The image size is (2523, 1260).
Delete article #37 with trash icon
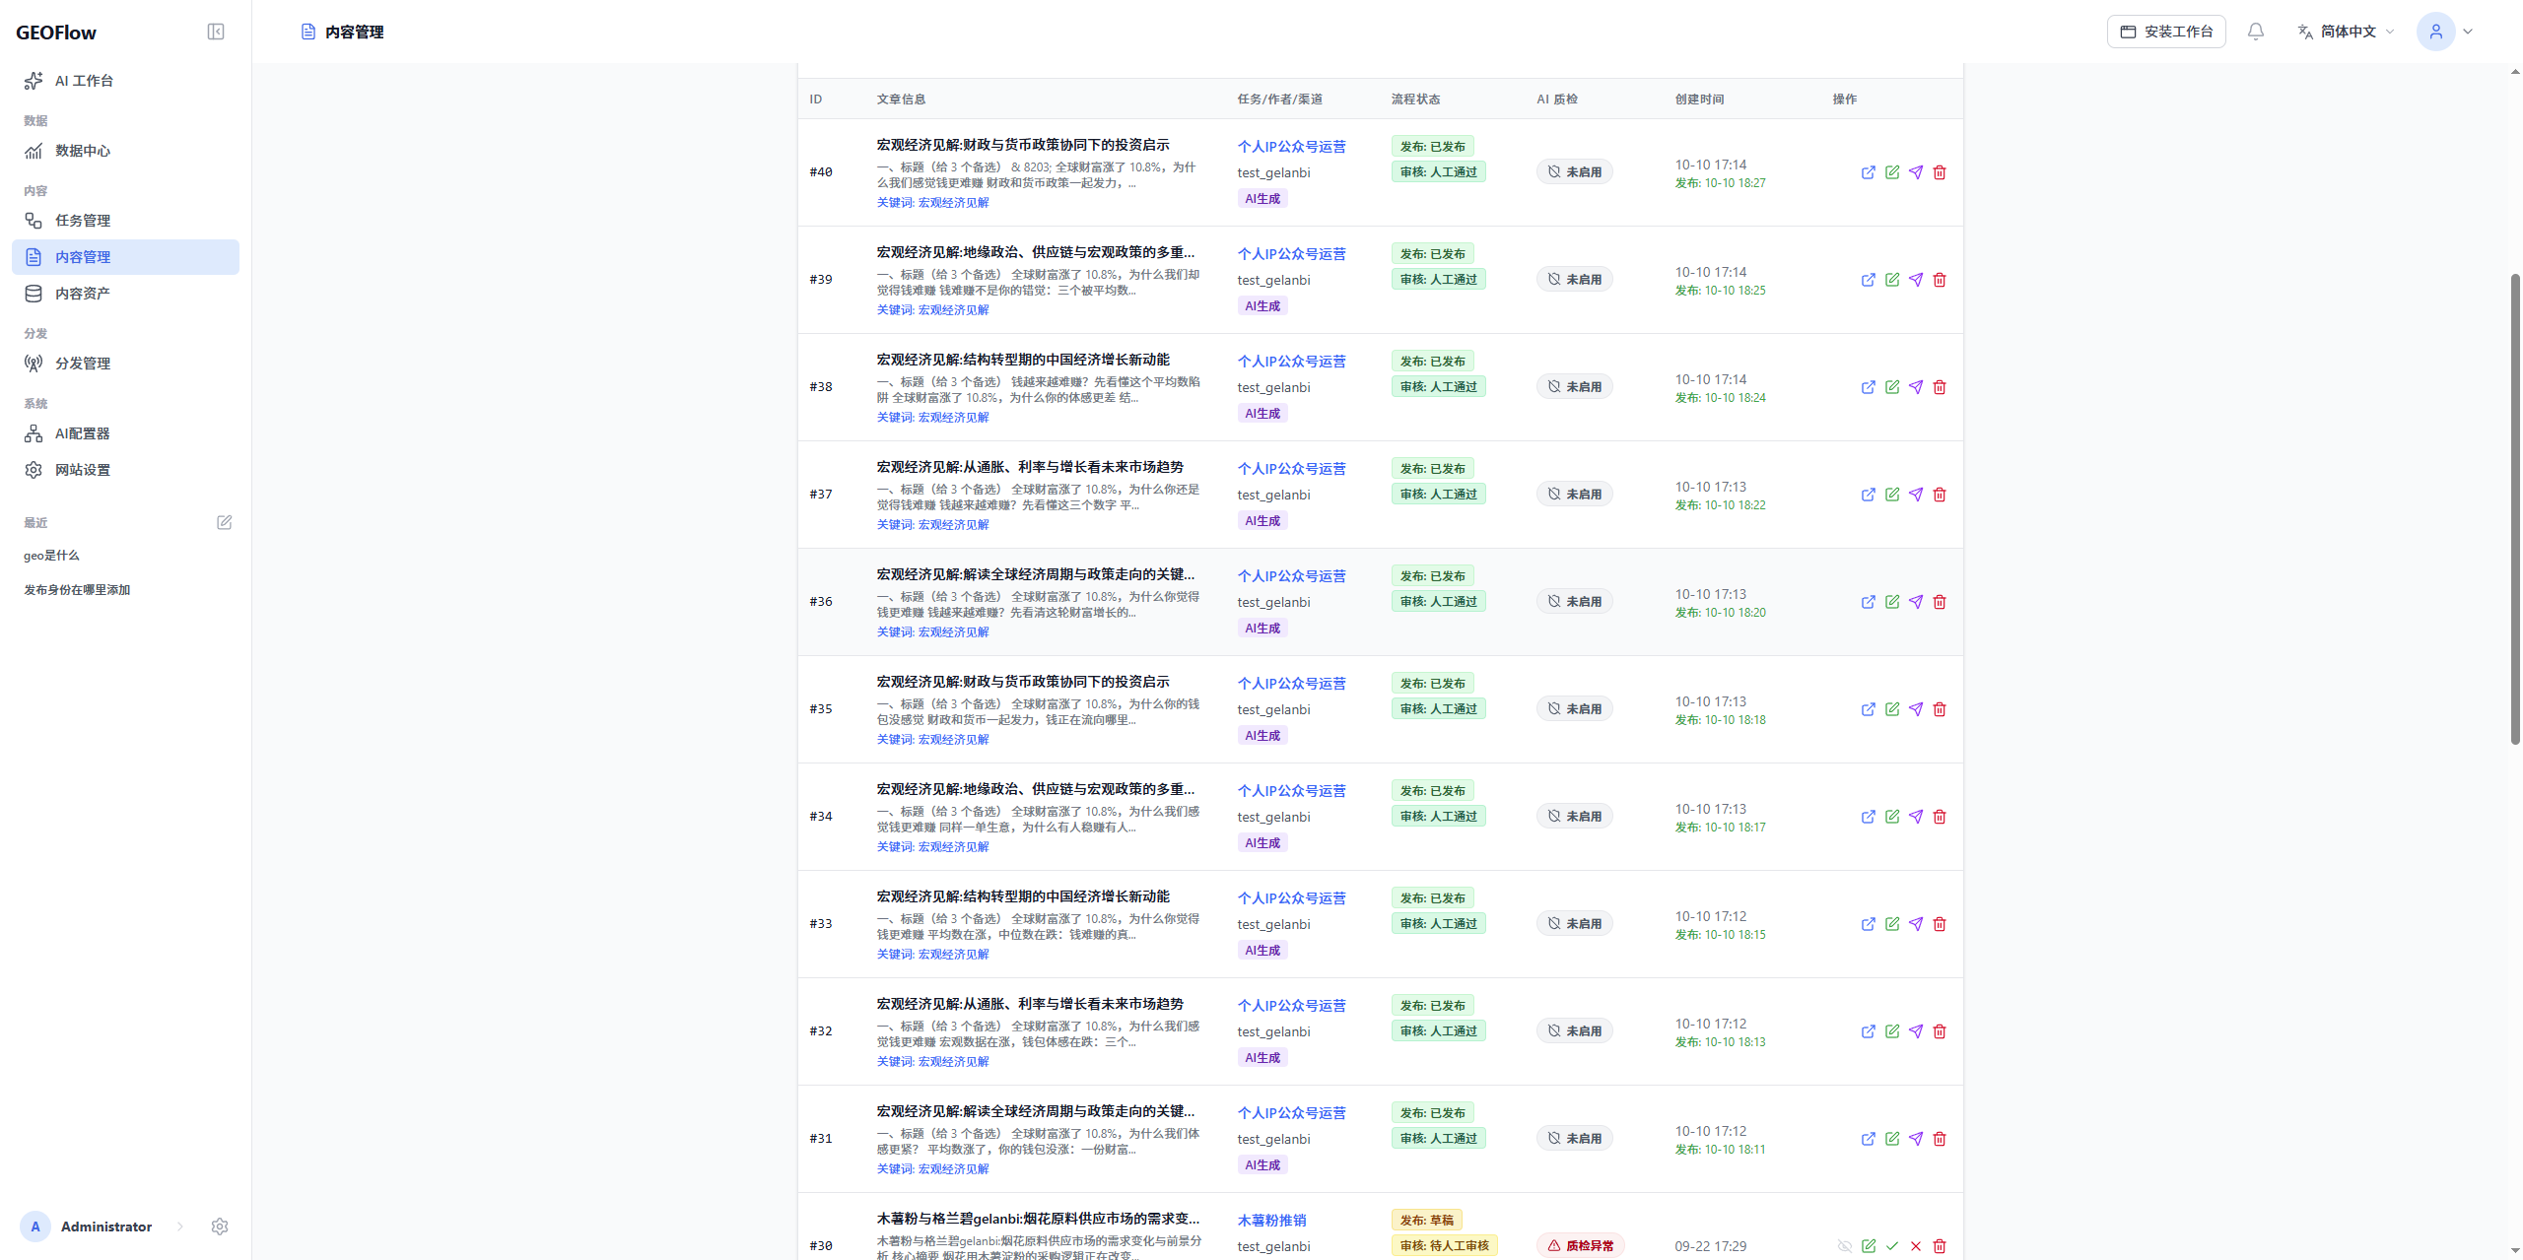tap(1939, 495)
